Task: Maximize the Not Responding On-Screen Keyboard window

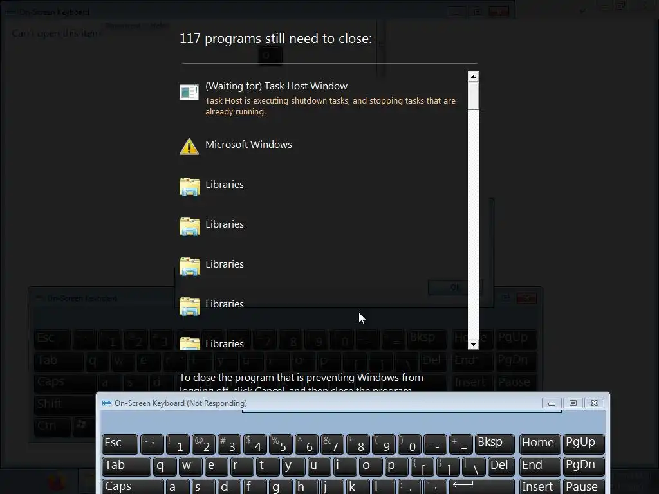Action: click(x=573, y=403)
